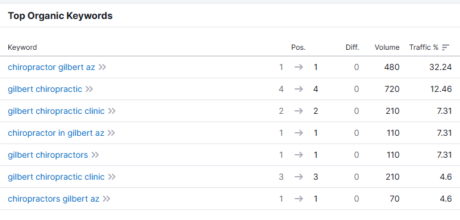The width and height of the screenshot is (460, 220).
Task: Click double-arrow icon beside chiropractor gilbert az
Action: pos(102,67)
